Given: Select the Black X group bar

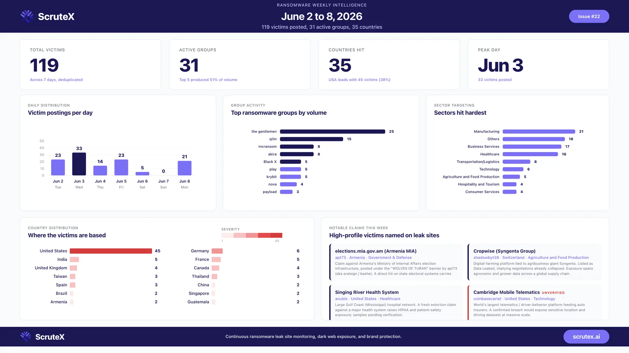Looking at the screenshot, I should tap(291, 161).
